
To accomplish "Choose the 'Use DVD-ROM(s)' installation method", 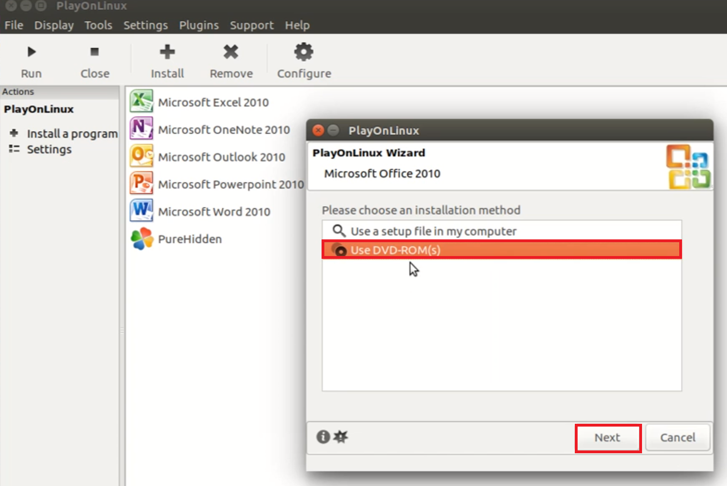I will pyautogui.click(x=502, y=250).
